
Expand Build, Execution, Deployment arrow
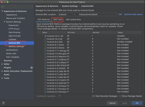(2, 71)
